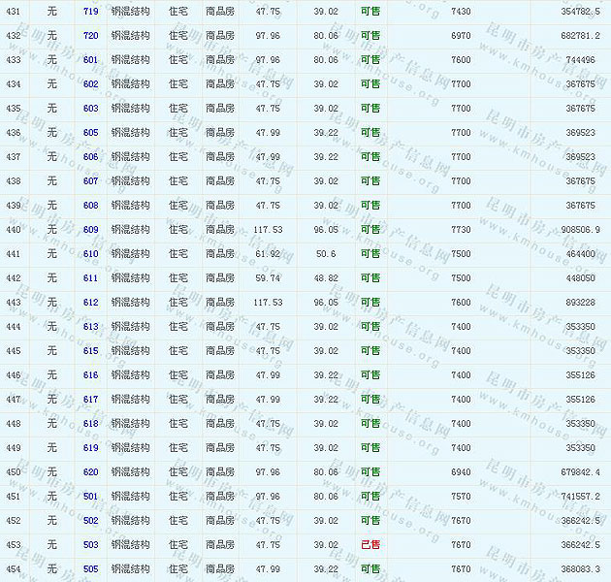Image resolution: width=611 pixels, height=582 pixels.
Task: Click total price 908506.9 cell
Action: click(x=580, y=230)
